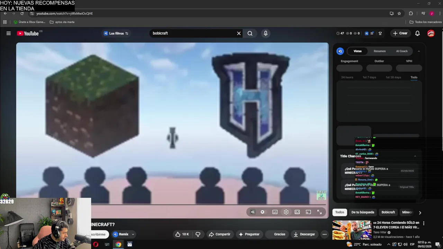Screen dimensions: 443x249
Task: Open the account avatar menu
Action: coord(431,33)
